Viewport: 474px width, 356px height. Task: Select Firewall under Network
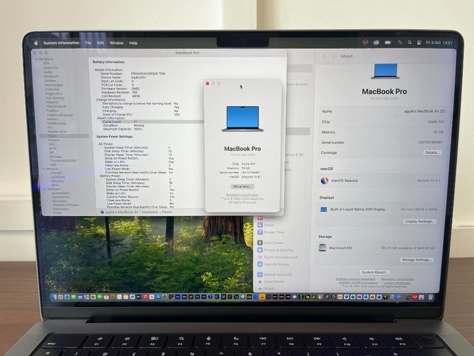(56, 173)
